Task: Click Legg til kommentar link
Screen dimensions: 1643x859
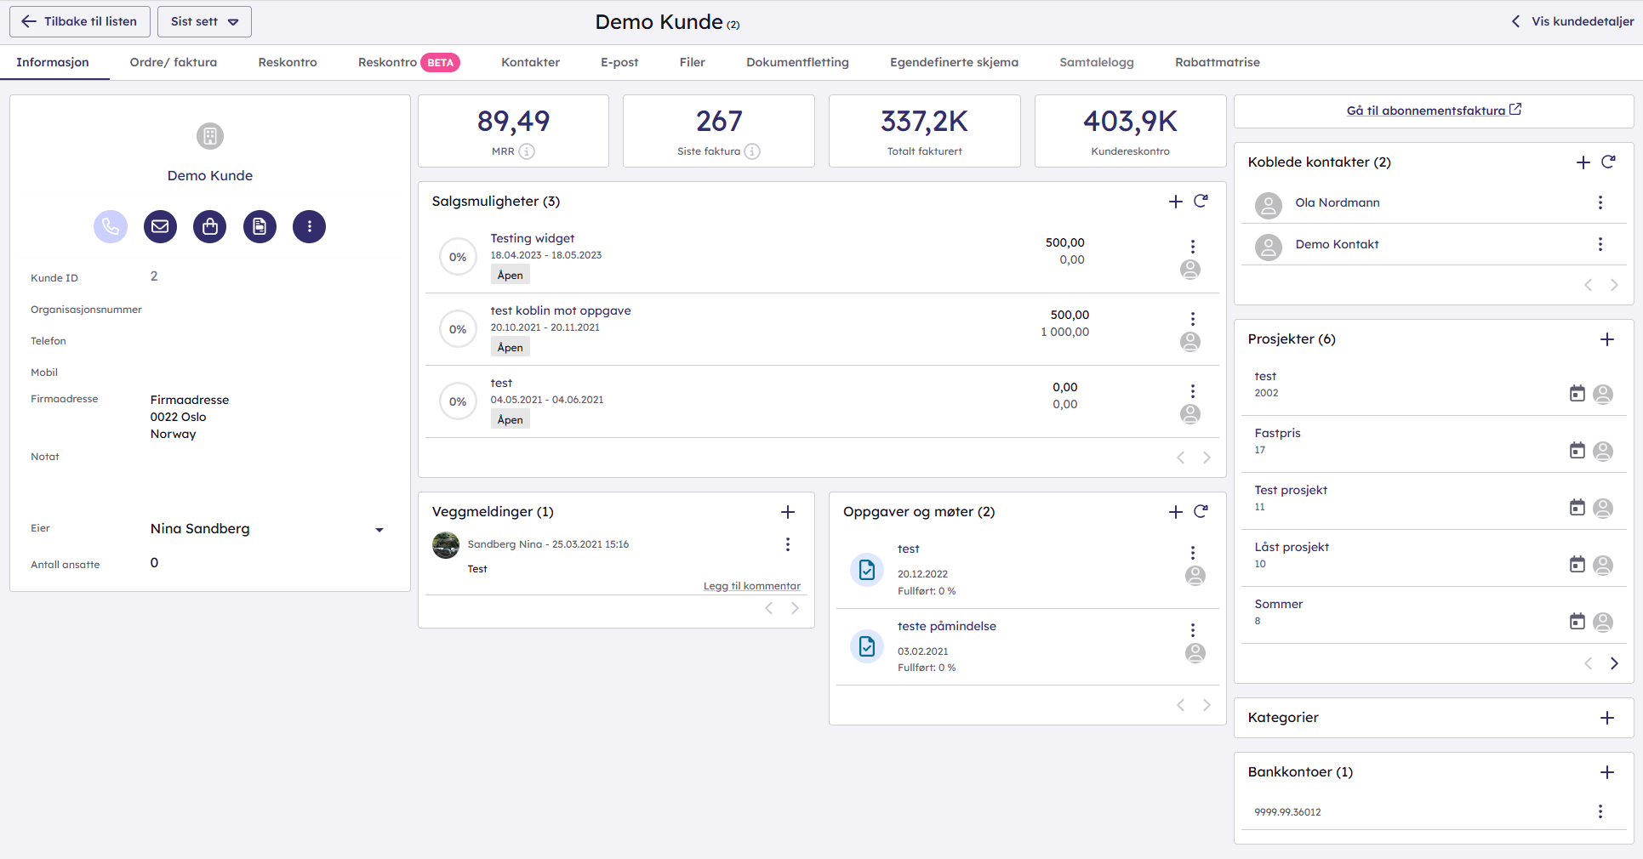Action: tap(751, 586)
